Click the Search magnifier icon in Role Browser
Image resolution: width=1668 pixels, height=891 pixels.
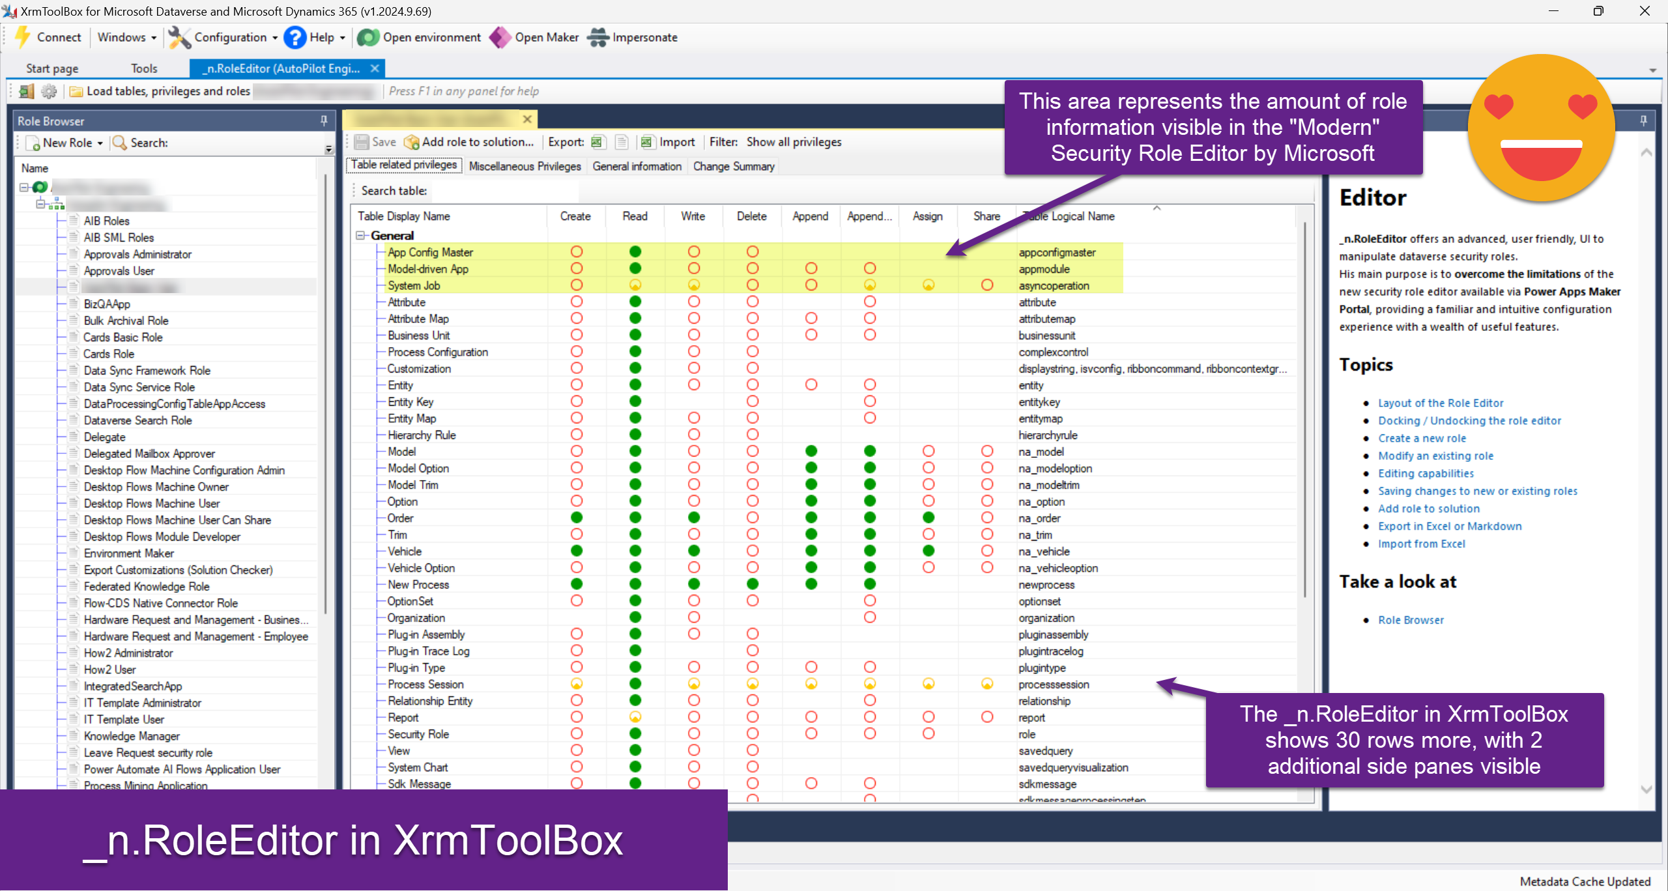[x=119, y=142]
